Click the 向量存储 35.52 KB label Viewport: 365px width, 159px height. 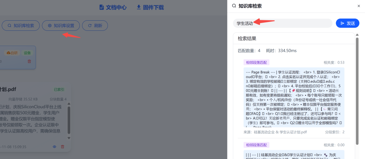click(23, 99)
